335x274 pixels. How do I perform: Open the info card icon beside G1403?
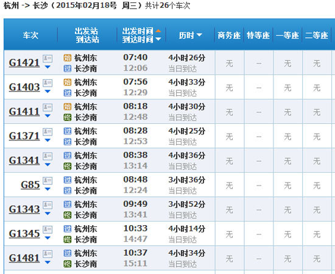pyautogui.click(x=48, y=83)
